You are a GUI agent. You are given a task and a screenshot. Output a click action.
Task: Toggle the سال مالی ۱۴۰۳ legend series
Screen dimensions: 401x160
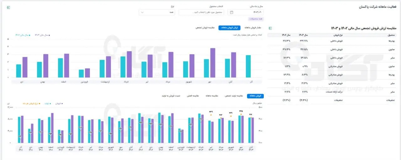42,35
